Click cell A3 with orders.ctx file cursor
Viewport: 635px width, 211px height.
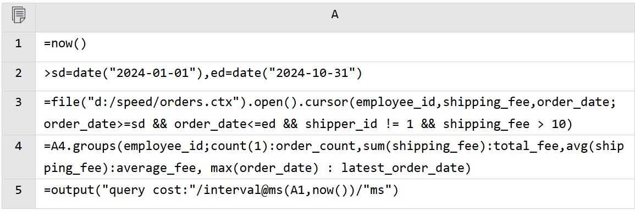(334, 113)
